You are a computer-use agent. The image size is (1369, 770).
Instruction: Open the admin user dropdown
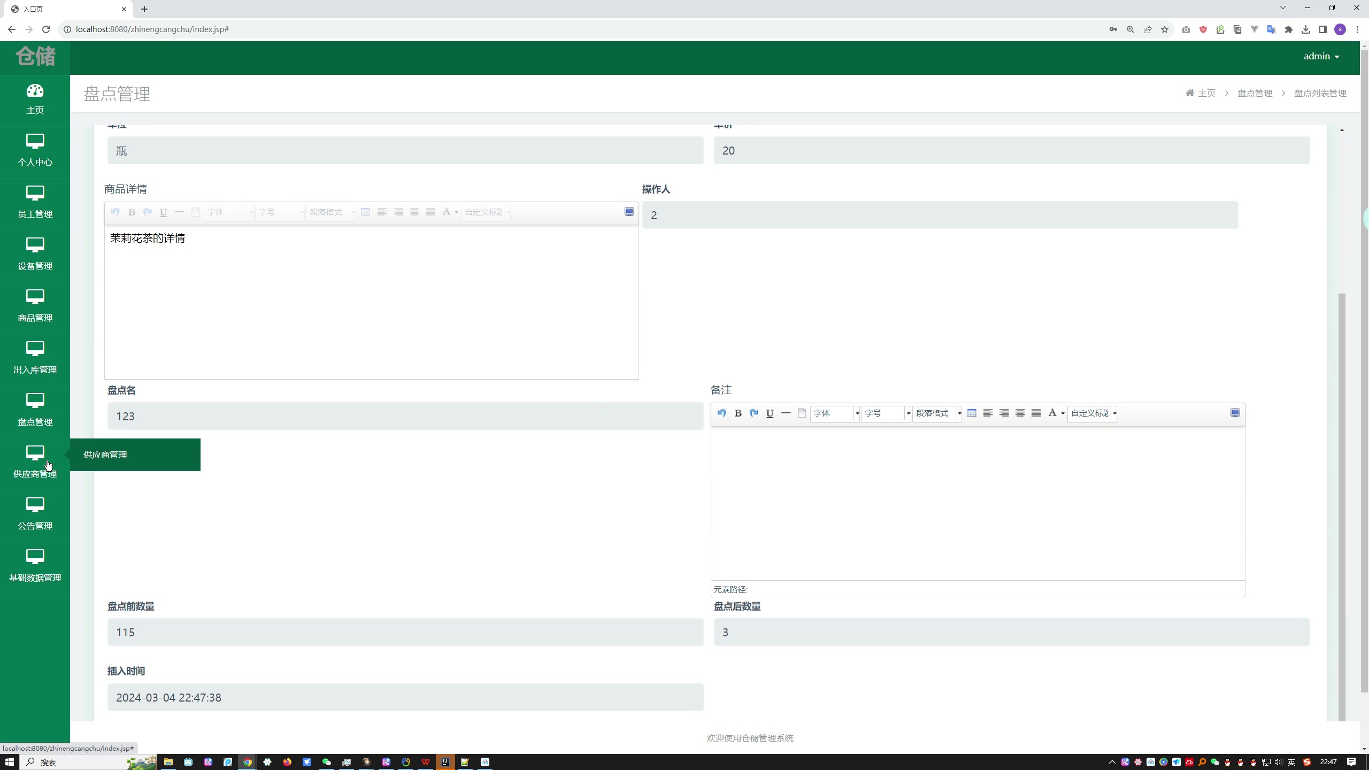point(1321,56)
